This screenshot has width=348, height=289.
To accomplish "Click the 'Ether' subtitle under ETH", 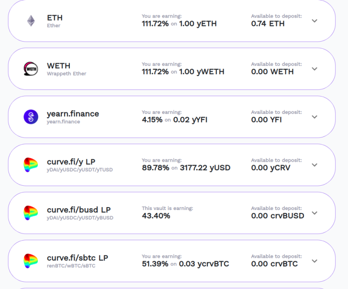I will click(x=54, y=25).
